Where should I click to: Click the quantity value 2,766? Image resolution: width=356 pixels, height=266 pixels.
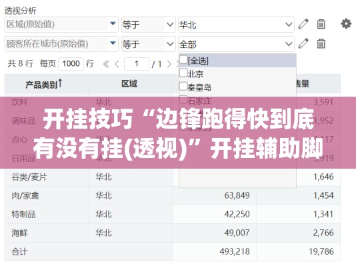click(323, 233)
